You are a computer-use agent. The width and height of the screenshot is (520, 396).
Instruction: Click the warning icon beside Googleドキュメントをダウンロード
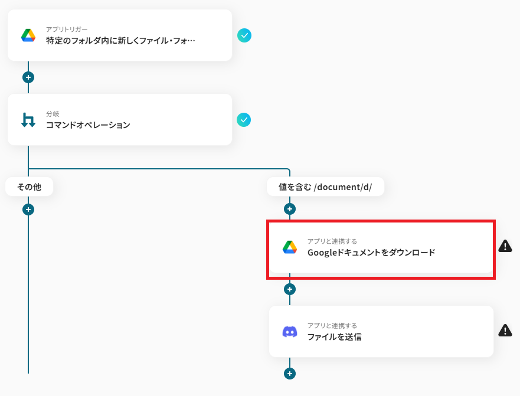click(x=505, y=246)
